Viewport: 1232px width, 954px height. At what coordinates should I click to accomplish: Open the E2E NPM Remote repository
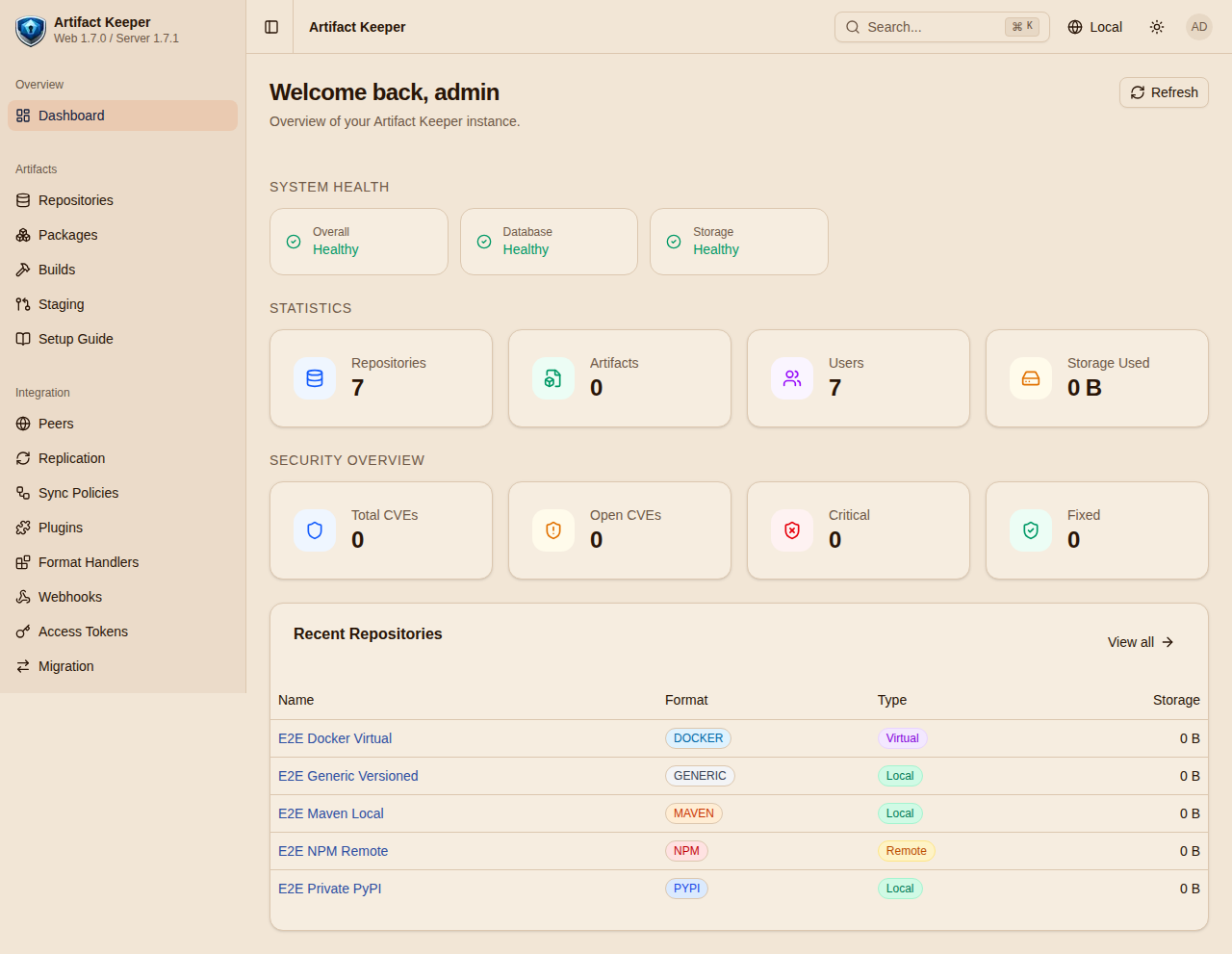pos(333,851)
